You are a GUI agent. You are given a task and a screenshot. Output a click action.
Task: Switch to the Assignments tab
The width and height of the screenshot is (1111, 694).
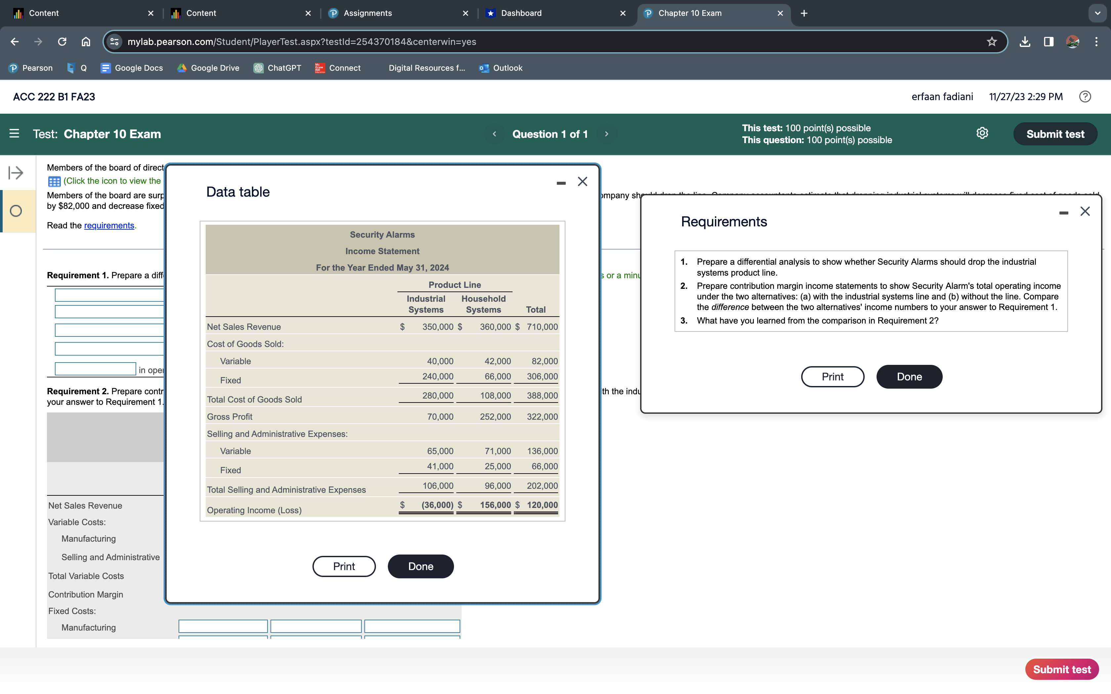pos(367,13)
